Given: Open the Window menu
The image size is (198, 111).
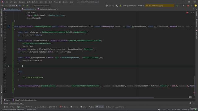Looking at the screenshot, I should coord(65,2).
